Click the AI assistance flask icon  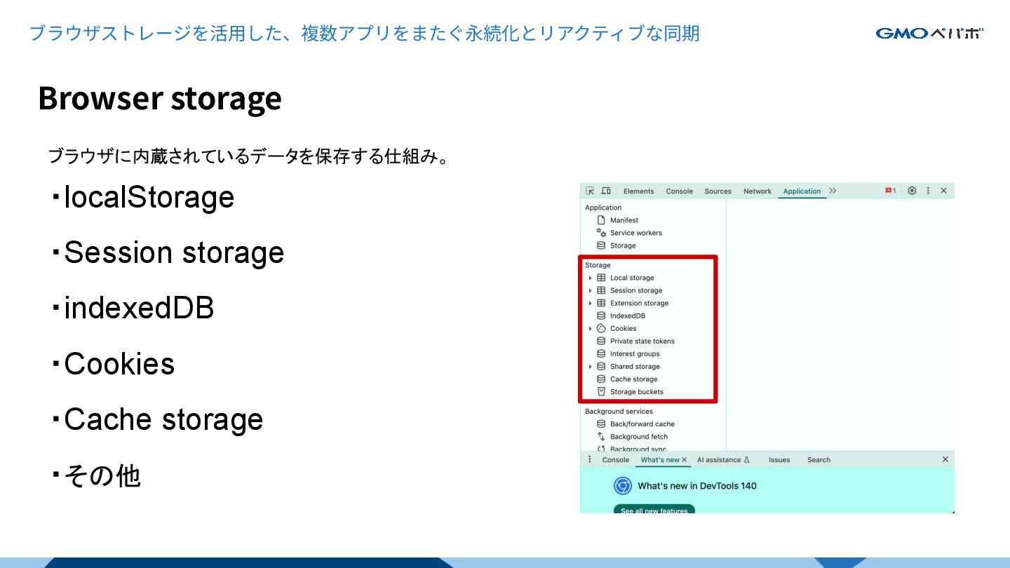[747, 460]
